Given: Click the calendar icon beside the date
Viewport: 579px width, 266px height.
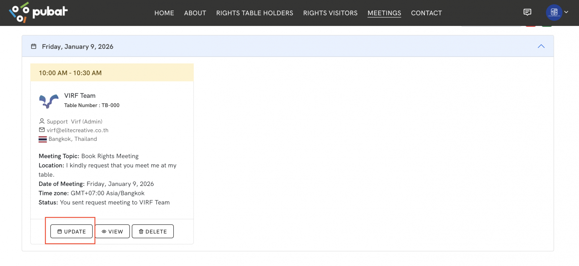Looking at the screenshot, I should click(x=34, y=46).
